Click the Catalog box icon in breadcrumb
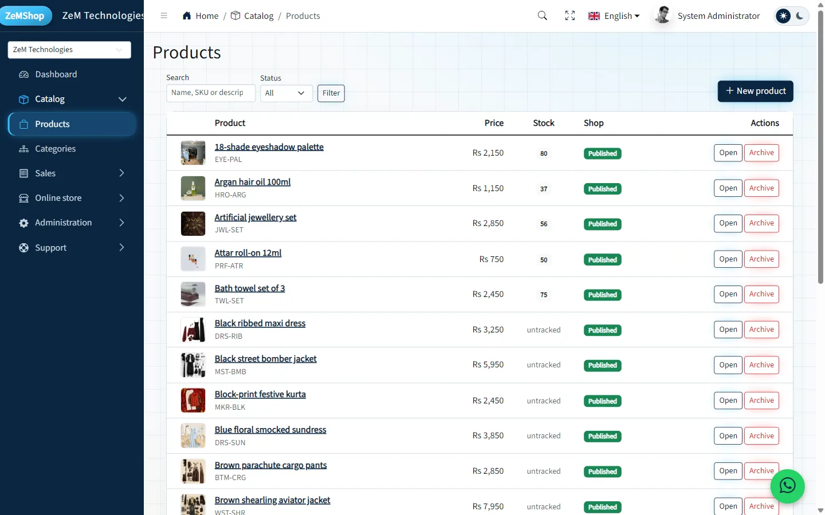Image resolution: width=825 pixels, height=515 pixels. [x=235, y=16]
